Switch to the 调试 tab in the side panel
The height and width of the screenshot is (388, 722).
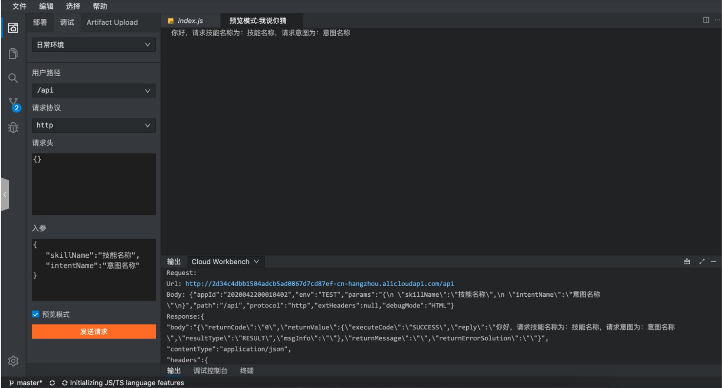click(x=67, y=22)
